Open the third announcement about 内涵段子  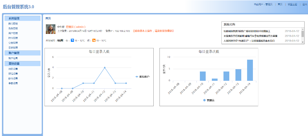(x=249, y=41)
